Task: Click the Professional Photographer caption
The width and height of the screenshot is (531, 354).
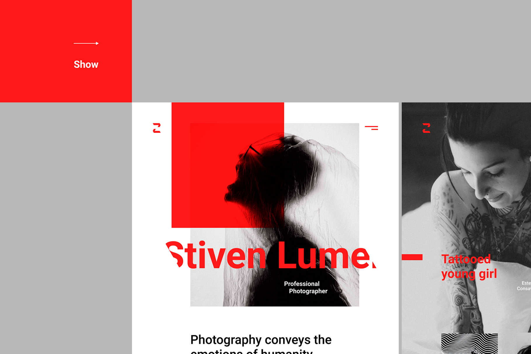Action: [306, 288]
